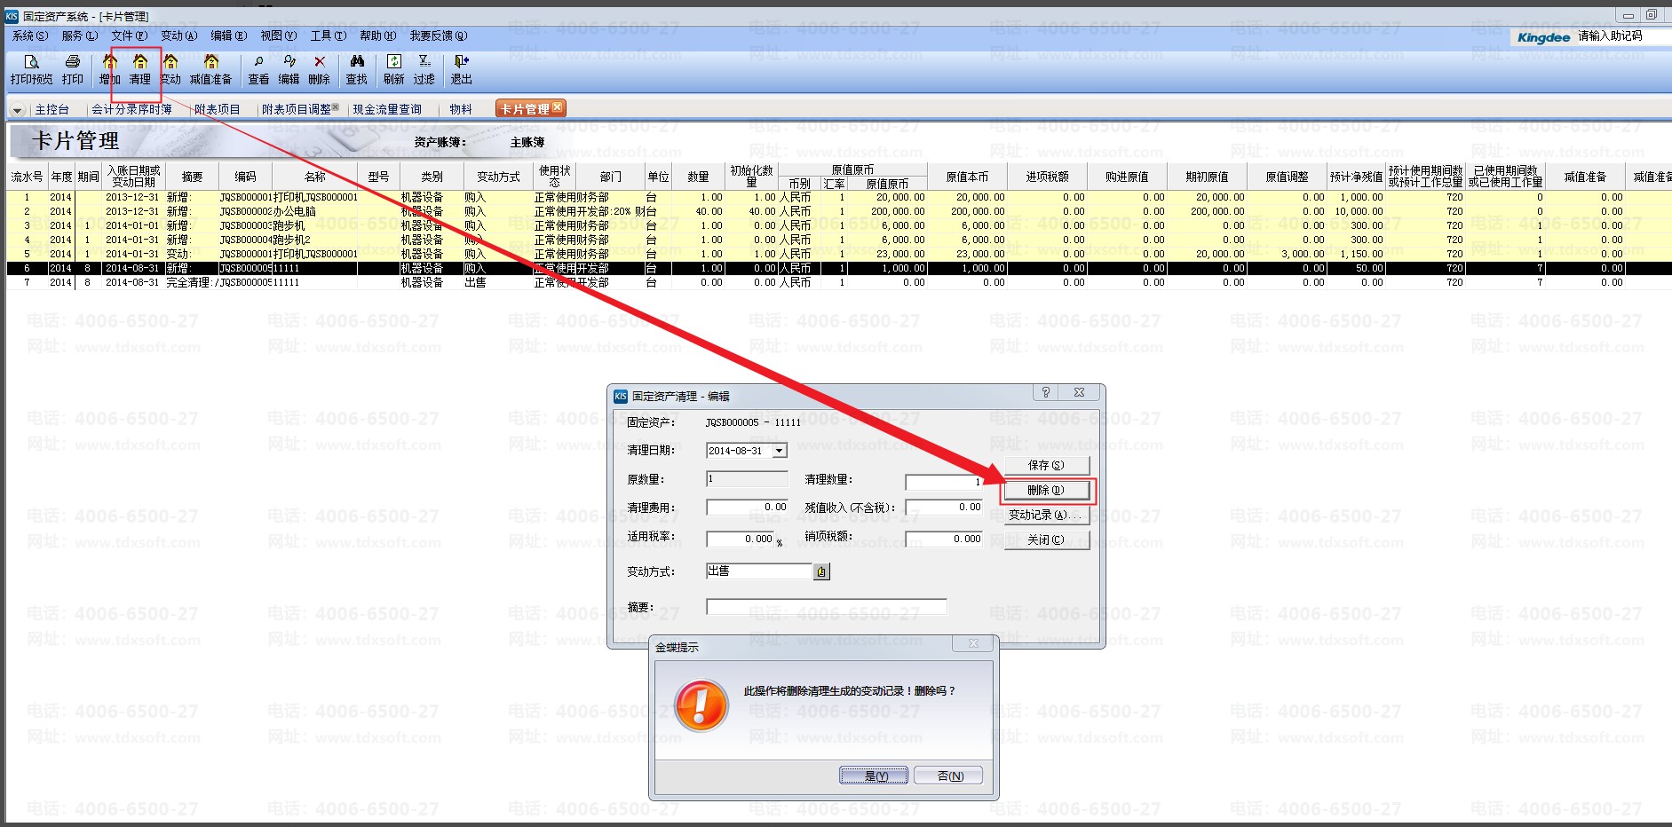The width and height of the screenshot is (1672, 827).
Task: Click the 摘要 text input field
Action: (x=826, y=607)
